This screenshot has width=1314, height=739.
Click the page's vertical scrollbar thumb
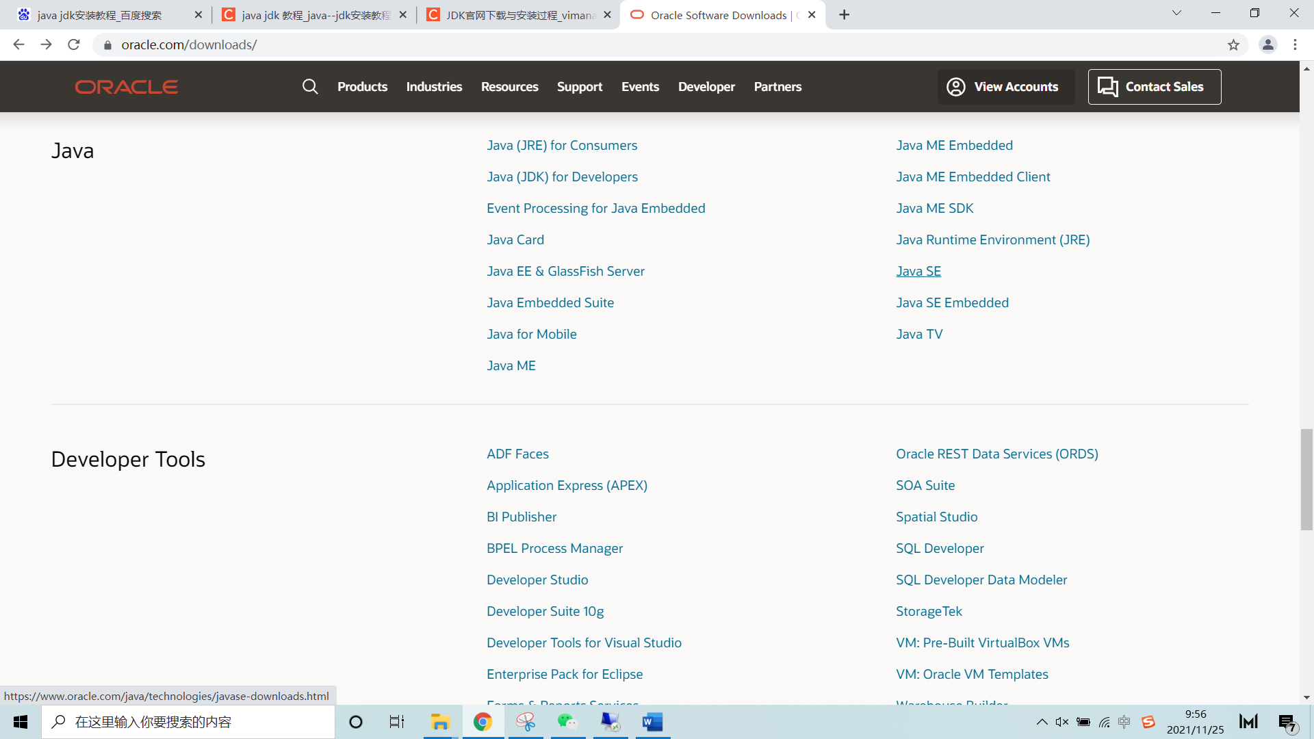(1306, 479)
